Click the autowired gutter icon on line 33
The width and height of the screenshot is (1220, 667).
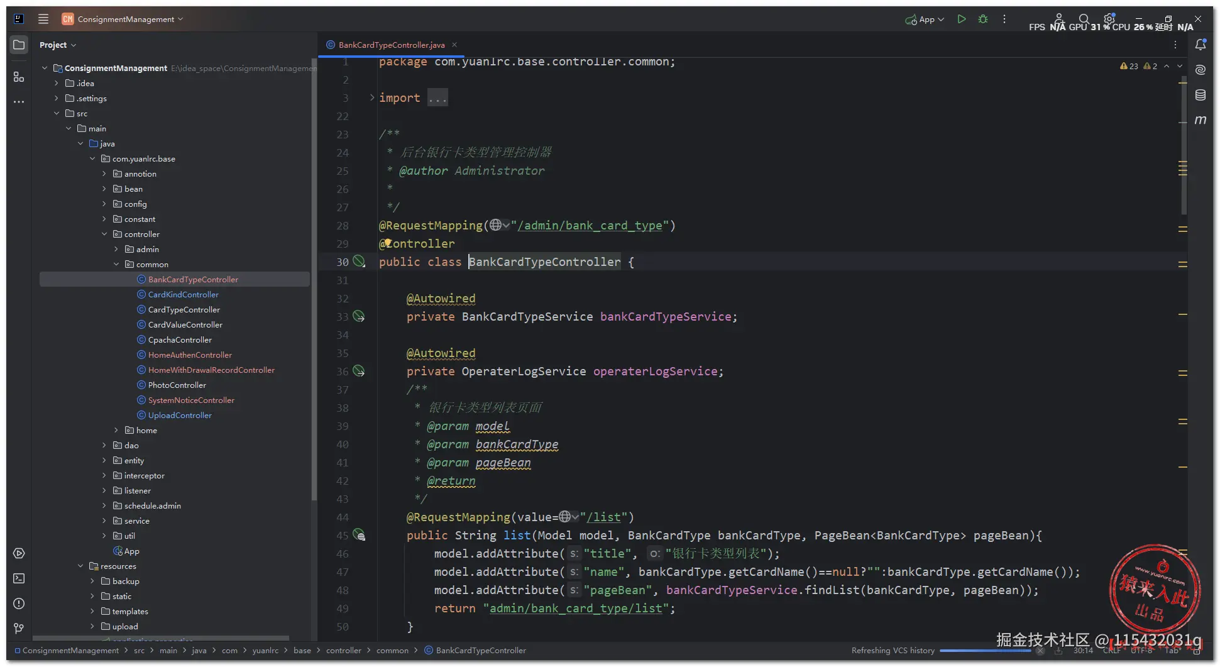(x=359, y=316)
